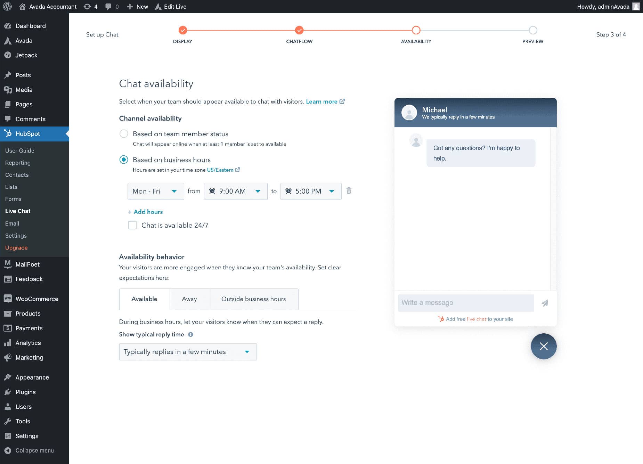
Task: Click the Availability step marker
Action: tap(416, 30)
